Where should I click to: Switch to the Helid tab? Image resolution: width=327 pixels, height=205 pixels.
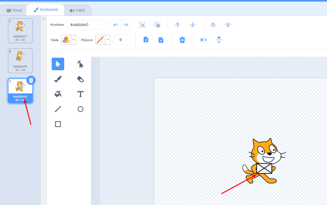(x=77, y=10)
